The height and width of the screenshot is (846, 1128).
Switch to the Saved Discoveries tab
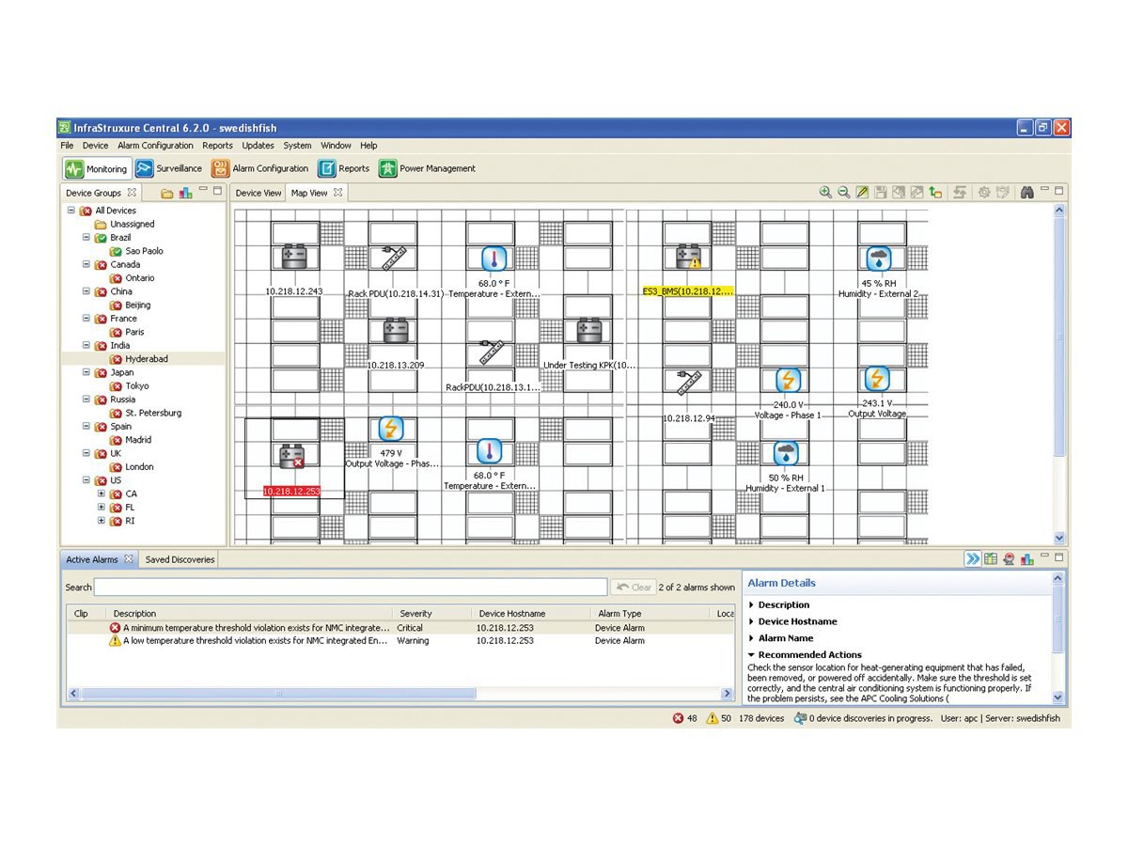tap(180, 558)
